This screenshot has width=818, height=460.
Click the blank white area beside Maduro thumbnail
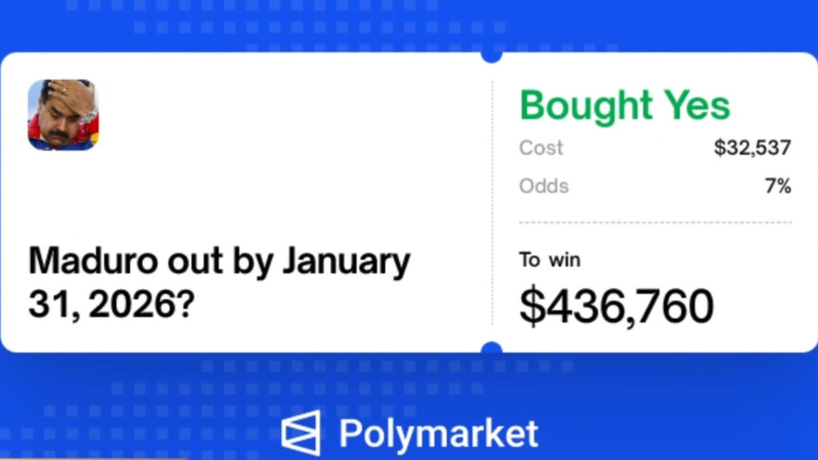[x=288, y=128]
